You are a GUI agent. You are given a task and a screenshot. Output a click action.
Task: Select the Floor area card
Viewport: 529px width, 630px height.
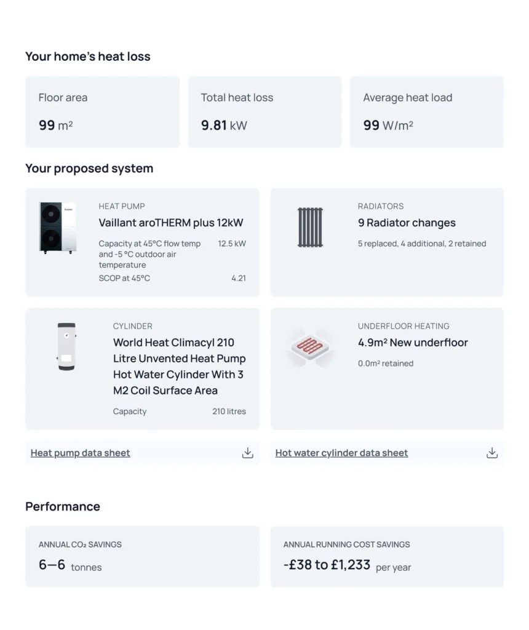(x=102, y=111)
